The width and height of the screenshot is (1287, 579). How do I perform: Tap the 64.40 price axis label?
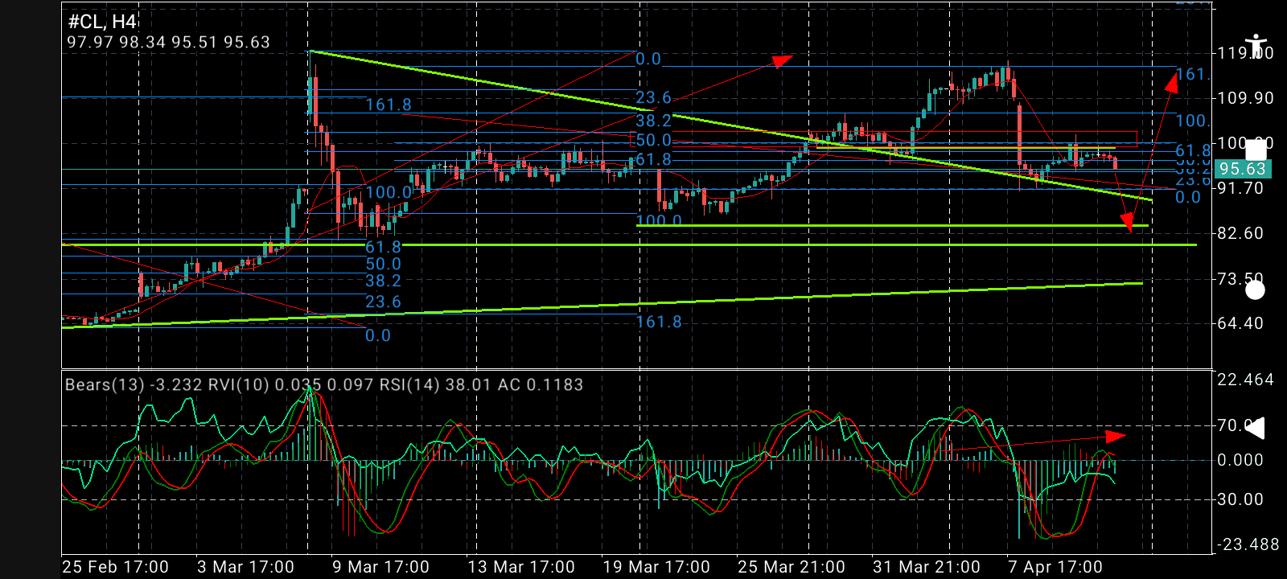point(1241,323)
